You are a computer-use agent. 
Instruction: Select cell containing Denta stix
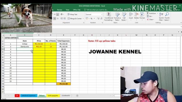tap(25, 46)
